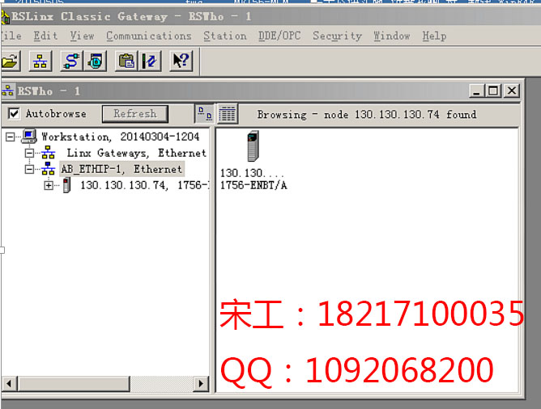Select Linx Gateways, Ethernet tree item
This screenshot has width=541, height=409.
136,153
